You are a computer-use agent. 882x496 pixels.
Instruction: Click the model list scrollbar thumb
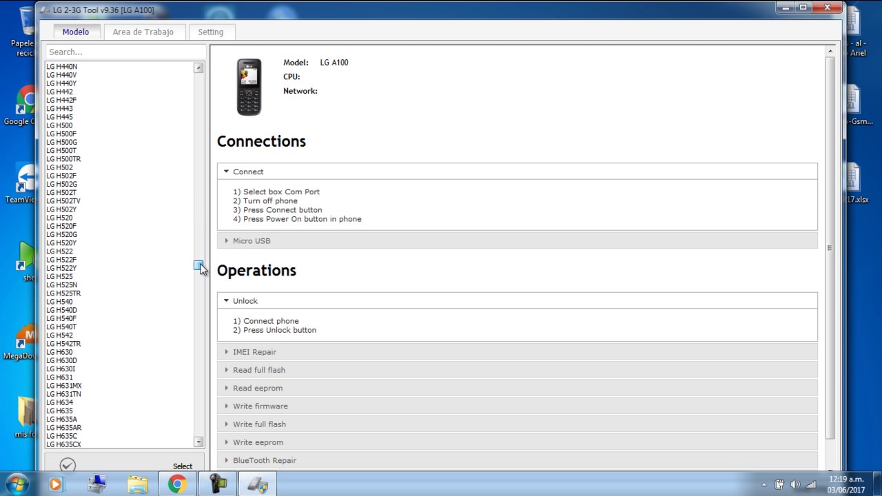(198, 265)
